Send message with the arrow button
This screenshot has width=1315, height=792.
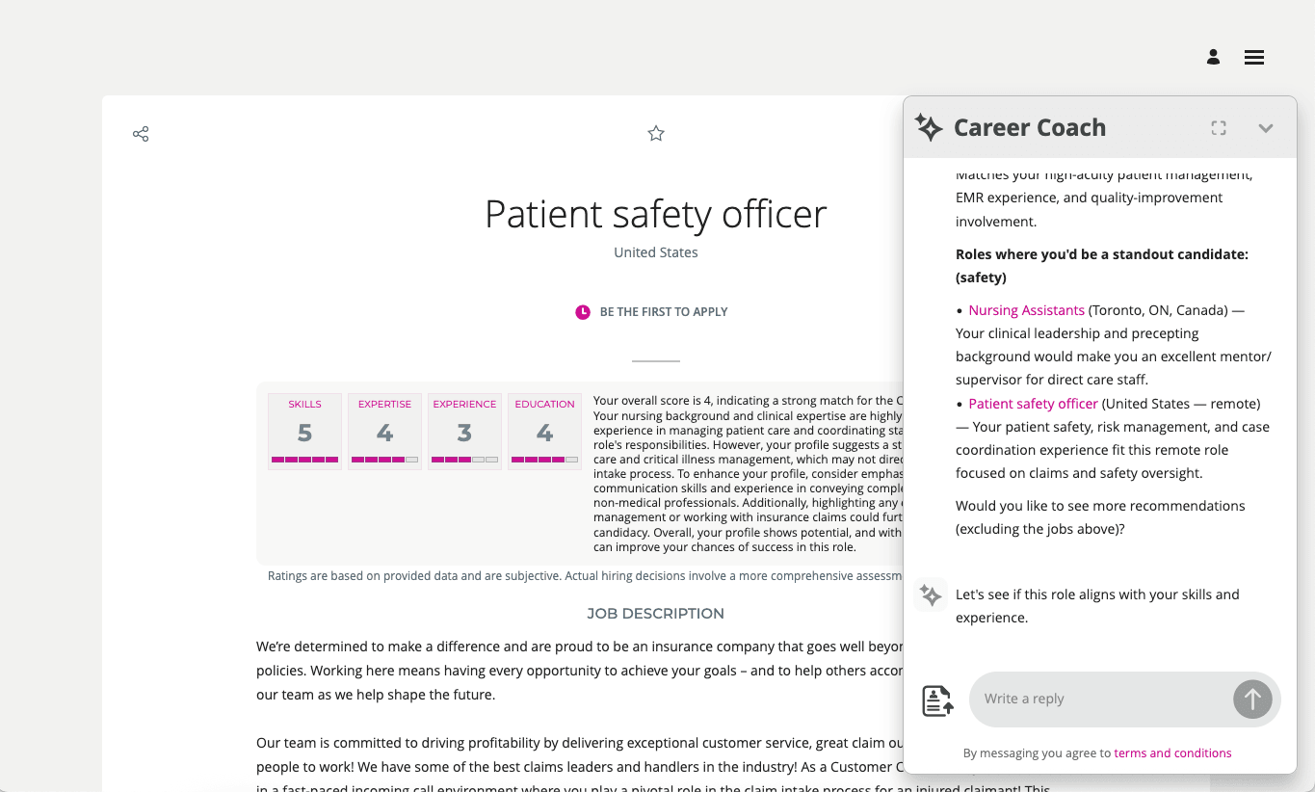pyautogui.click(x=1252, y=699)
